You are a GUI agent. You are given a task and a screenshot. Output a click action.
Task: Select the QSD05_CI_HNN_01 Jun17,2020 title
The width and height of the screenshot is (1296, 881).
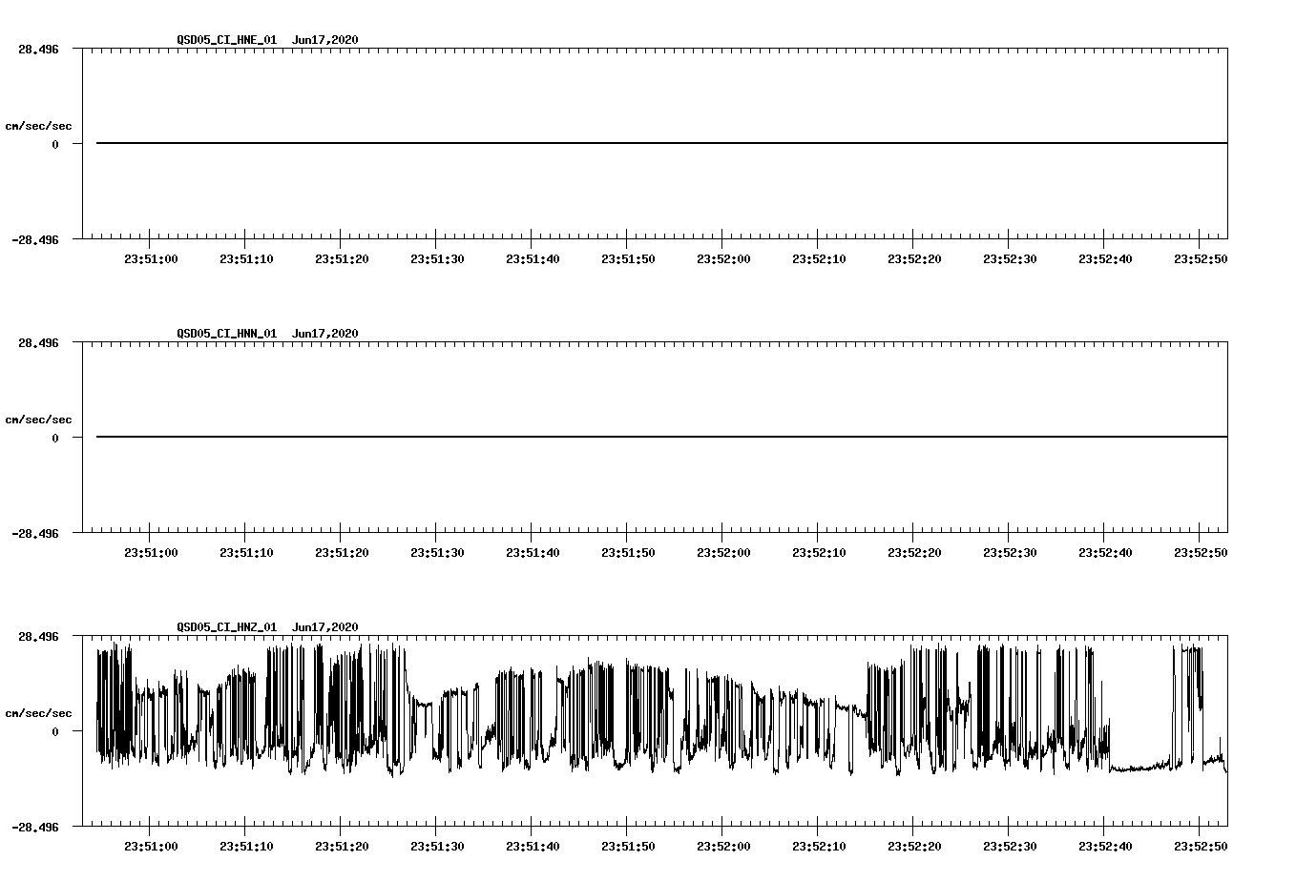[268, 334]
